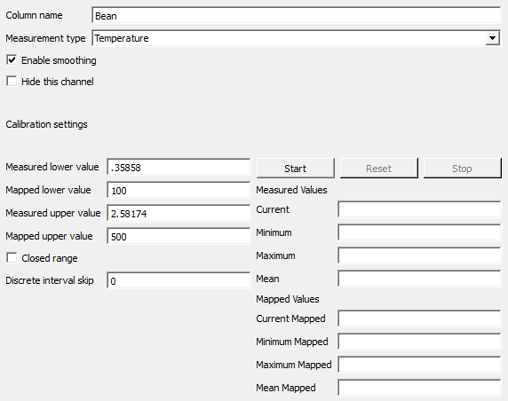
Task: Select the Mapped lower value field
Action: click(179, 191)
